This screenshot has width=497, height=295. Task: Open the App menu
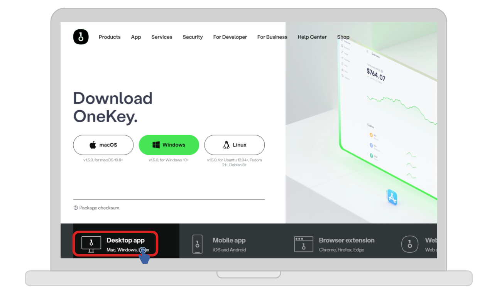[136, 37]
